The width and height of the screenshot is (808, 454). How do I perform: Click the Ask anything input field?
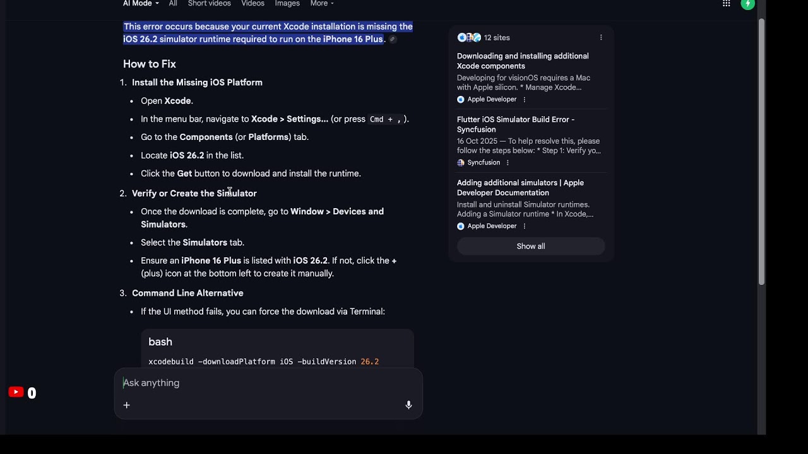pos(268,383)
